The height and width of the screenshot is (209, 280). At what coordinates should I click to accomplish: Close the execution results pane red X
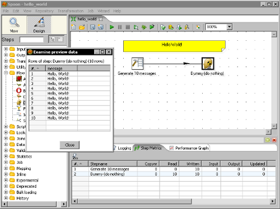(274, 140)
